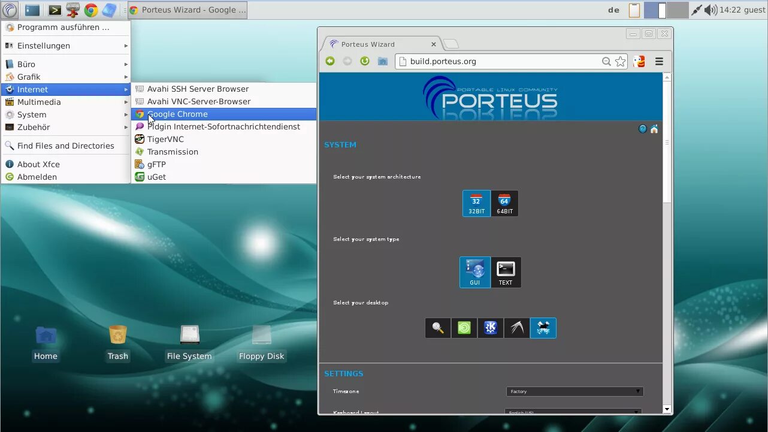Select the 64BIT architecture option
768x432 pixels.
point(504,204)
